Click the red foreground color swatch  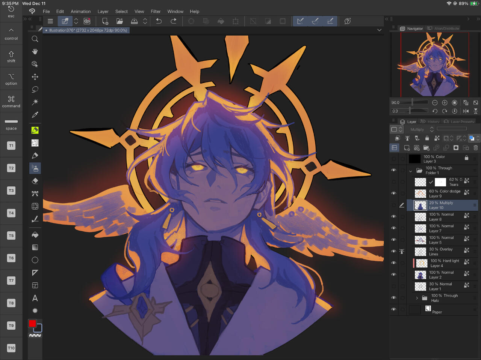pos(33,324)
